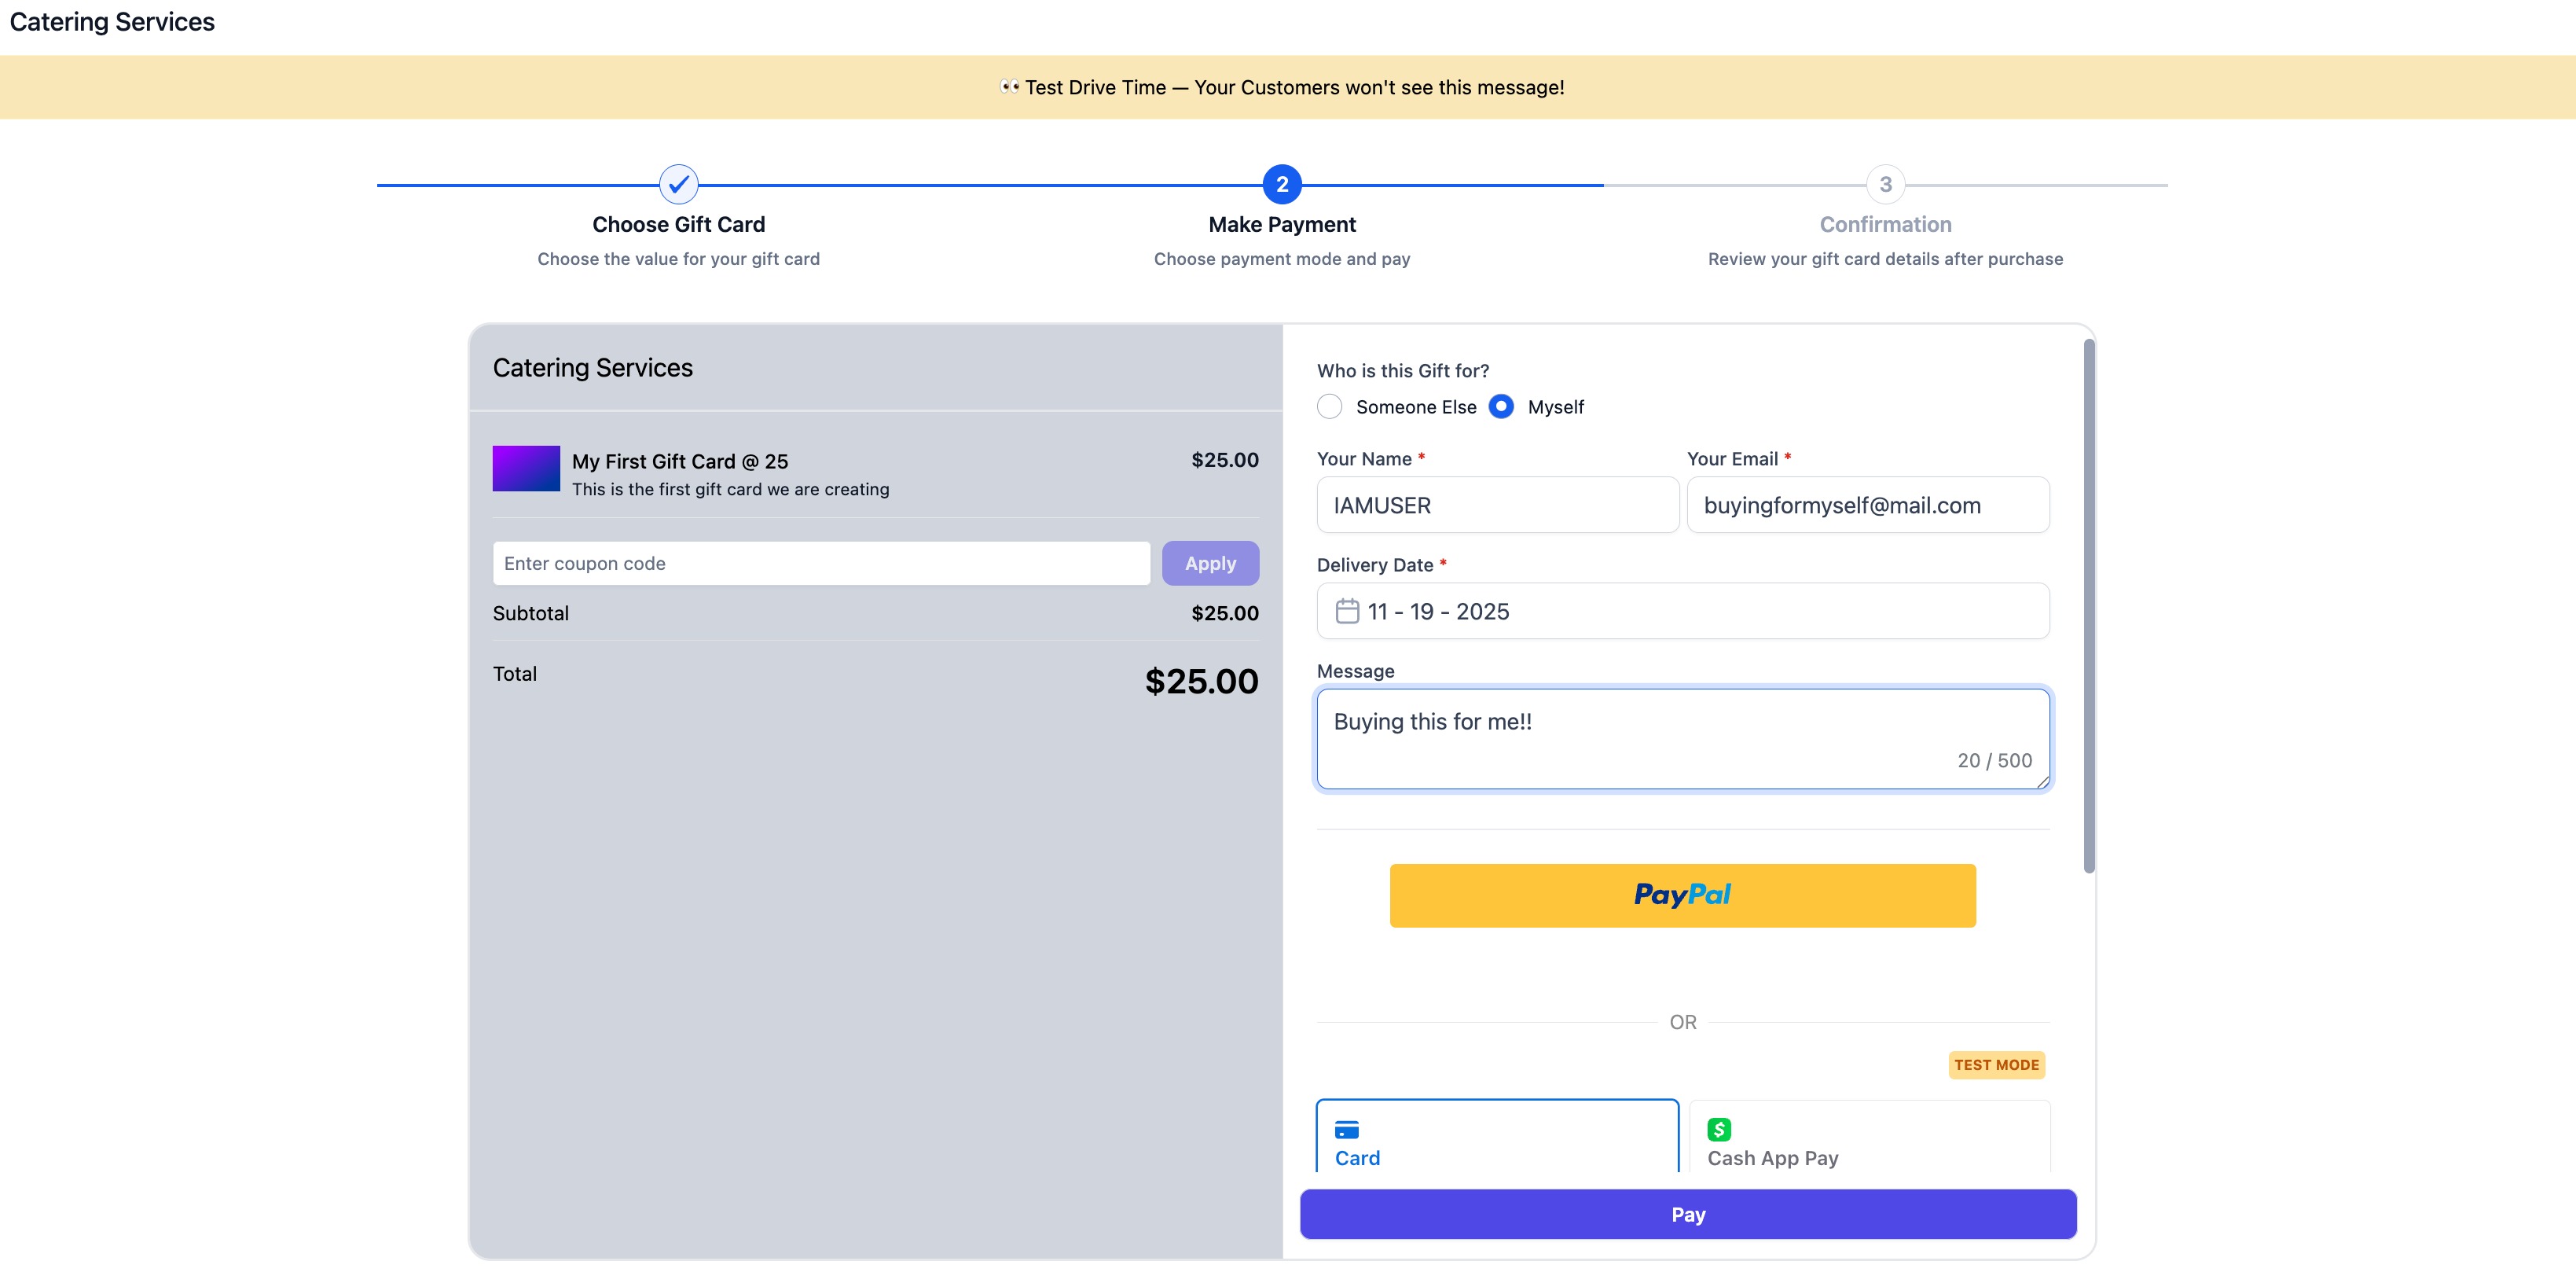This screenshot has width=2576, height=1283.
Task: Click the green Cash App icon
Action: 1718,1129
